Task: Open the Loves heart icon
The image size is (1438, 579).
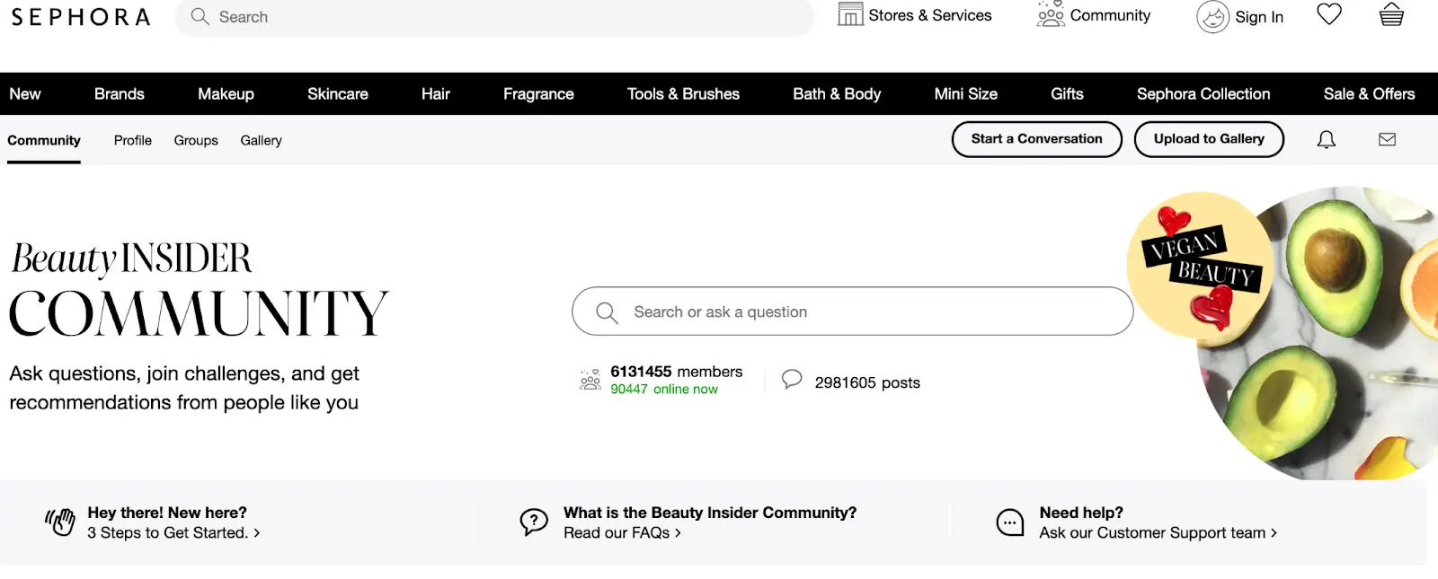Action: coord(1329,14)
